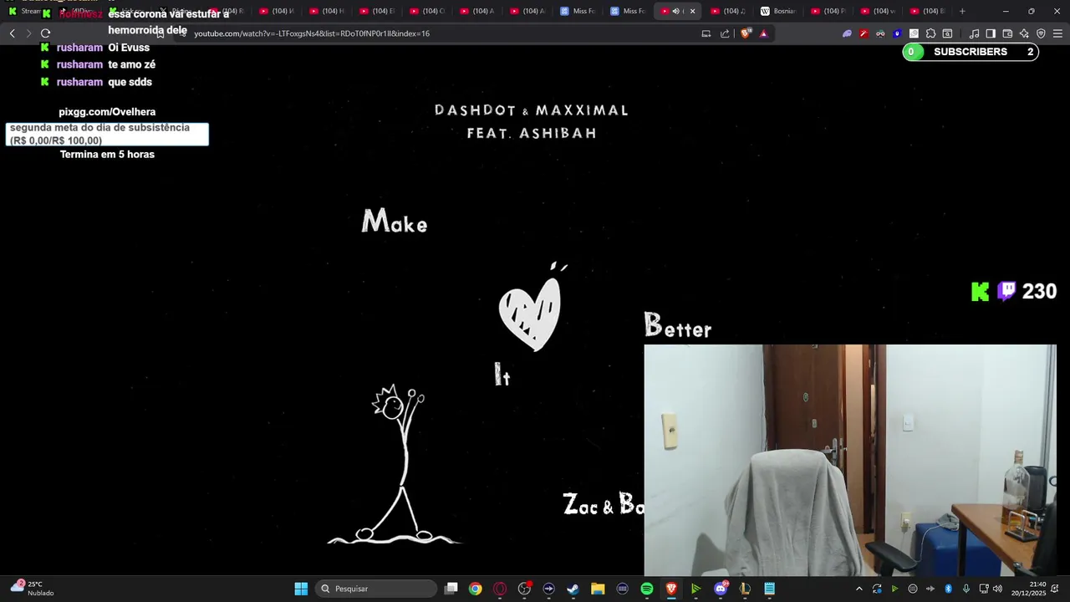
Task: Open the Notepad taskbar icon
Action: pyautogui.click(x=769, y=589)
